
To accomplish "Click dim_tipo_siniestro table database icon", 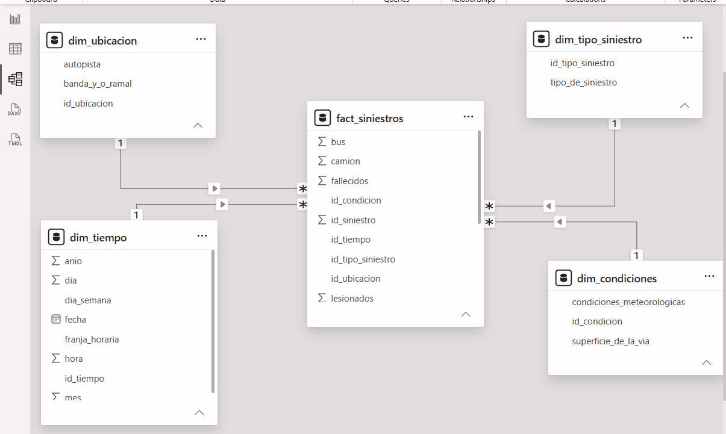I will click(x=542, y=39).
